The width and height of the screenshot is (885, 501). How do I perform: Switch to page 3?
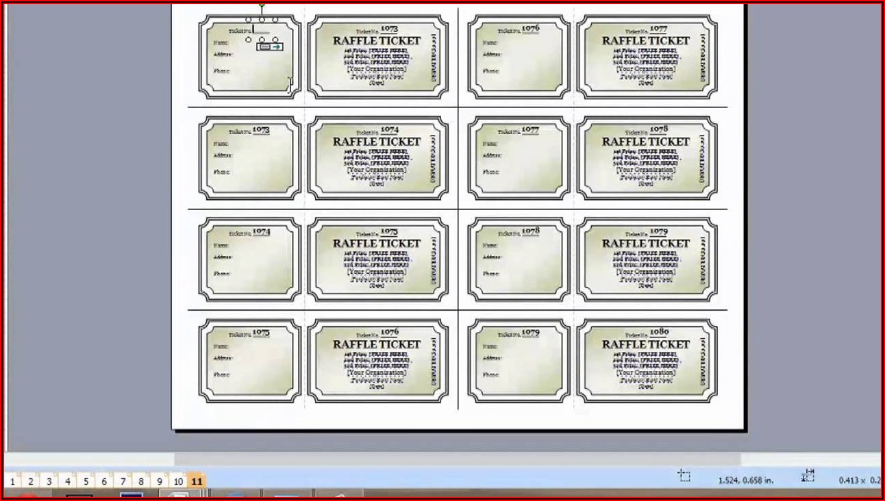49,481
